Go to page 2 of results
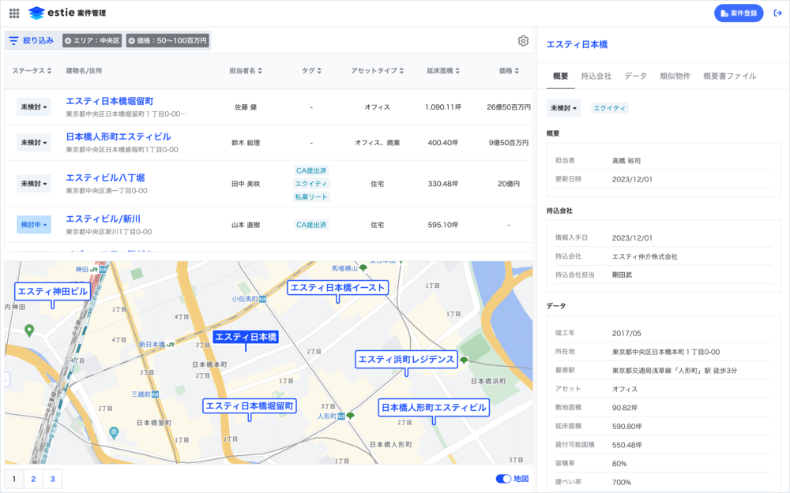Screen dimensions: 790x493 coord(33,479)
